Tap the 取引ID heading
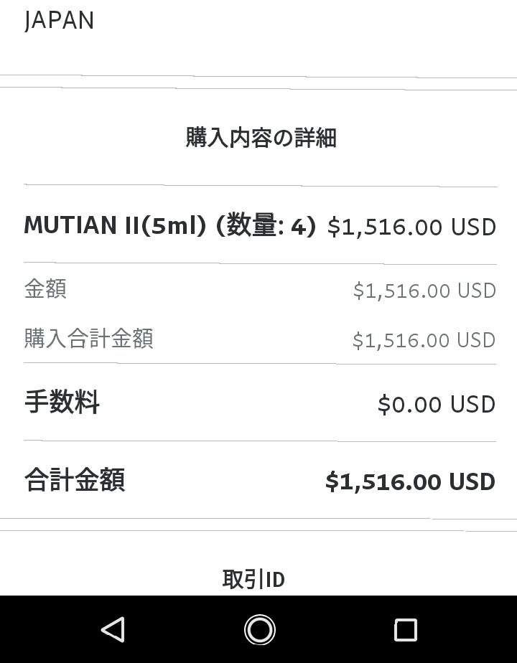 (x=253, y=579)
